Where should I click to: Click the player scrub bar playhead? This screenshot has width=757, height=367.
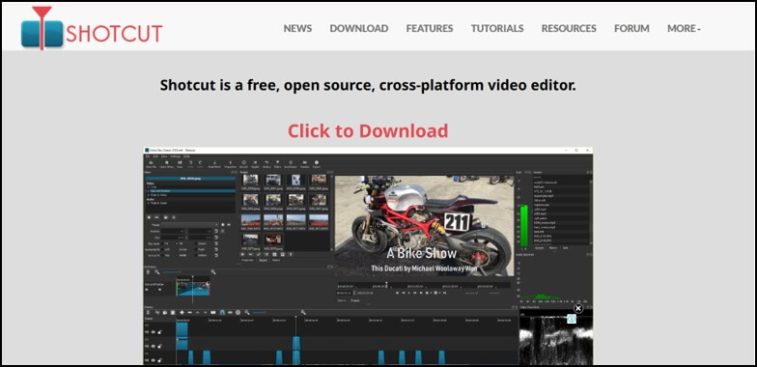click(x=386, y=285)
